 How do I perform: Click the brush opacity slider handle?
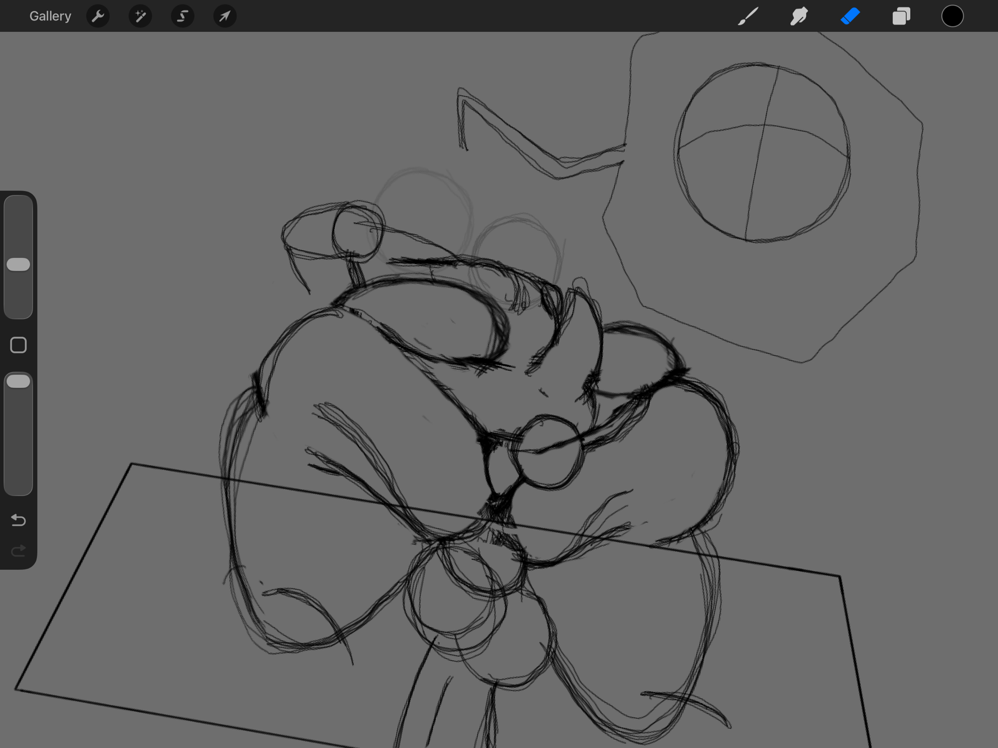click(18, 382)
